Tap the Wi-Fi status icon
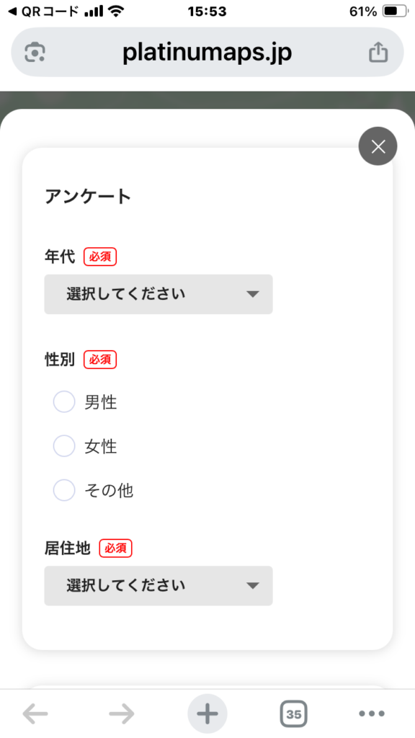This screenshot has height=738, width=415. [x=115, y=12]
